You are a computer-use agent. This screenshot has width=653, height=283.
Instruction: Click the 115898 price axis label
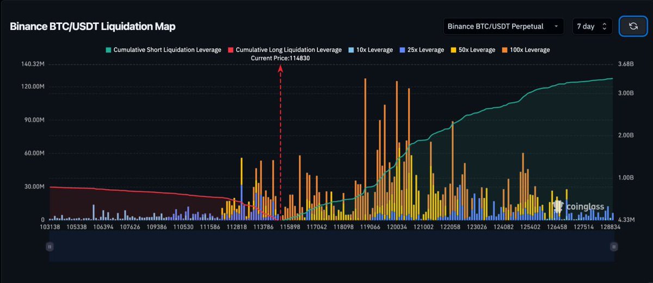(x=289, y=228)
